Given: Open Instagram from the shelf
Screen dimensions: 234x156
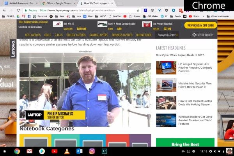Looking at the screenshot, I should (x=92, y=151).
